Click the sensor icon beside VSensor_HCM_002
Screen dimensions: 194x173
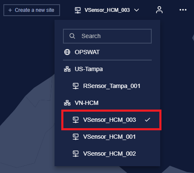tap(76, 154)
